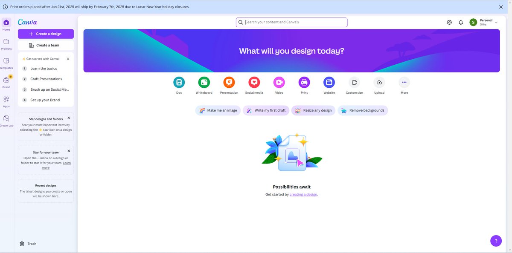Open the 'creating a design' link
Viewport: 512px width, 253px height.
[x=303, y=194]
